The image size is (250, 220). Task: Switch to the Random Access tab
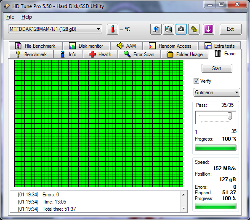point(170,46)
